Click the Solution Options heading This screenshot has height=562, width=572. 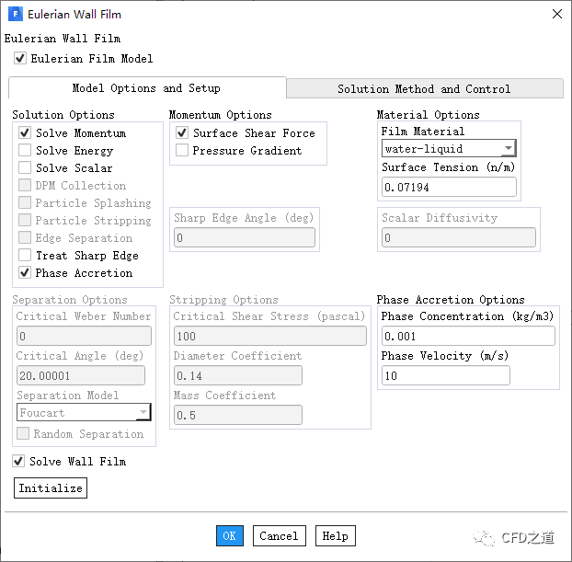pyautogui.click(x=63, y=115)
